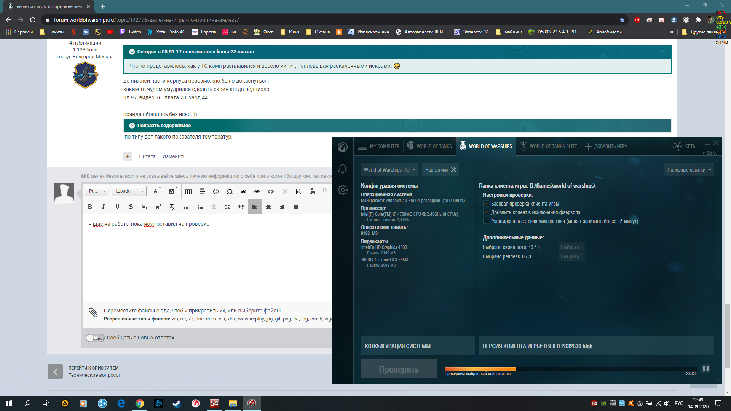This screenshot has height=411, width=731.
Task: Open the font (Шрифт) dropdown
Action: tap(129, 191)
